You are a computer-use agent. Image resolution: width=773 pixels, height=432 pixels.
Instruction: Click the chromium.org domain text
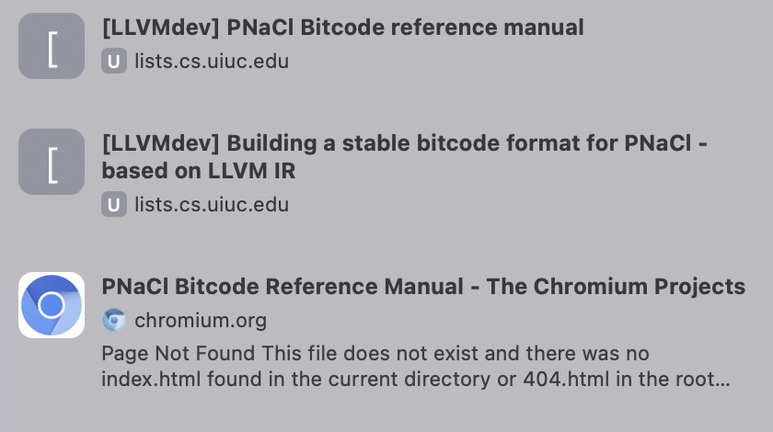click(x=201, y=321)
